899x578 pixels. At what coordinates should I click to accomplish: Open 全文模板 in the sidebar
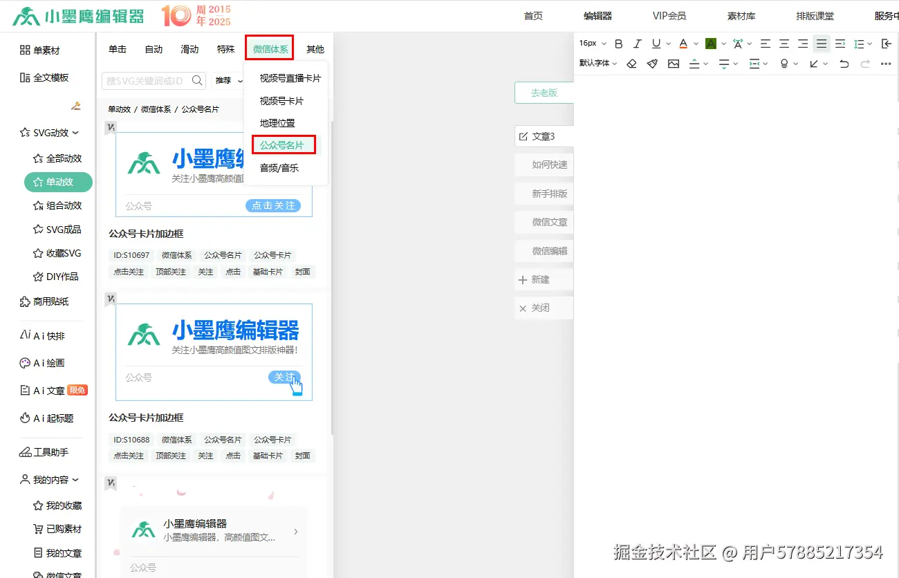point(44,77)
